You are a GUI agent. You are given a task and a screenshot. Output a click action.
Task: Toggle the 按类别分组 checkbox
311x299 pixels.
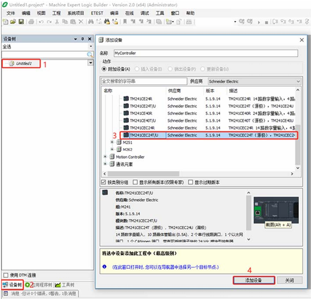pyautogui.click(x=104, y=182)
